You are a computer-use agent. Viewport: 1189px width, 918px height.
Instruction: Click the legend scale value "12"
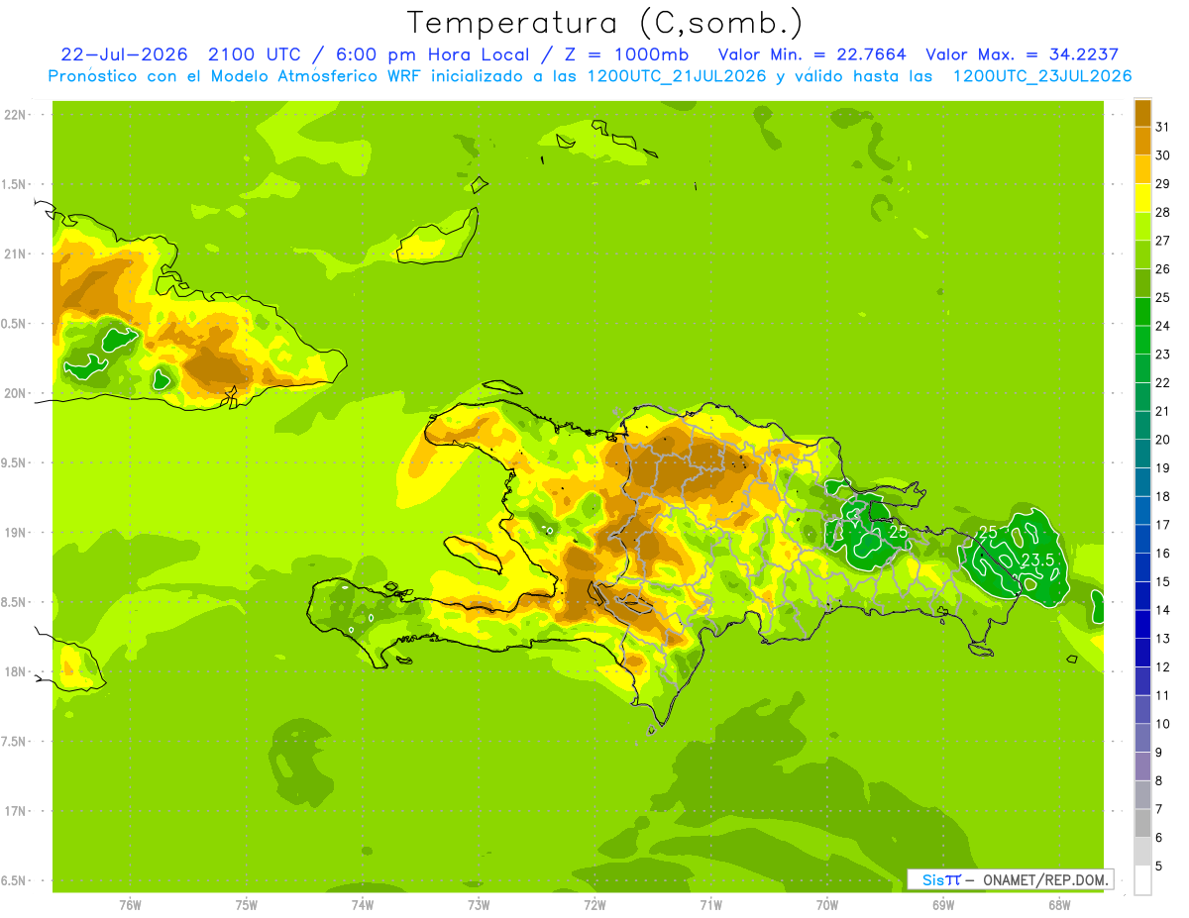(1162, 667)
